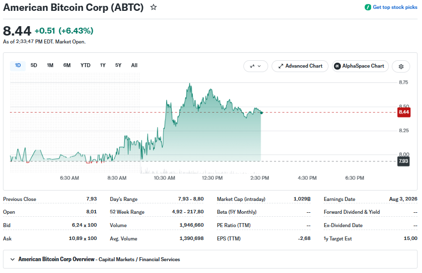Screen dimensions: 422x273
Task: Click the Beta (5Y Monthly) label
Action: (236, 212)
